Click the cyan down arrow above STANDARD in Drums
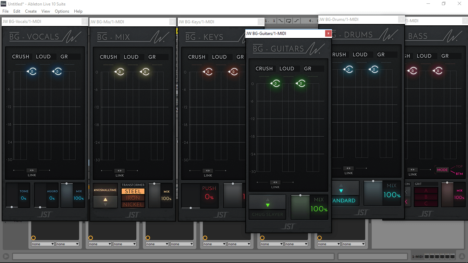This screenshot has width=468, height=263. tap(341, 191)
